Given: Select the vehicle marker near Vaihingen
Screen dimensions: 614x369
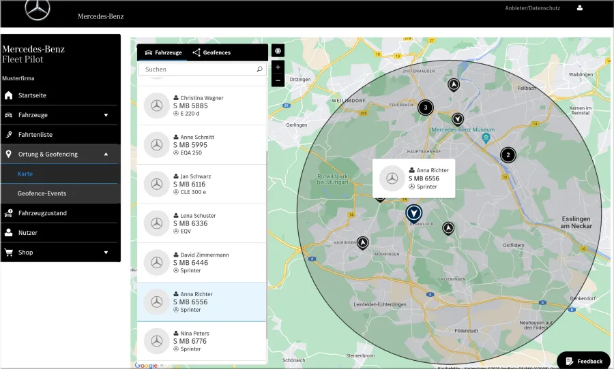Looking at the screenshot, I should tap(363, 243).
